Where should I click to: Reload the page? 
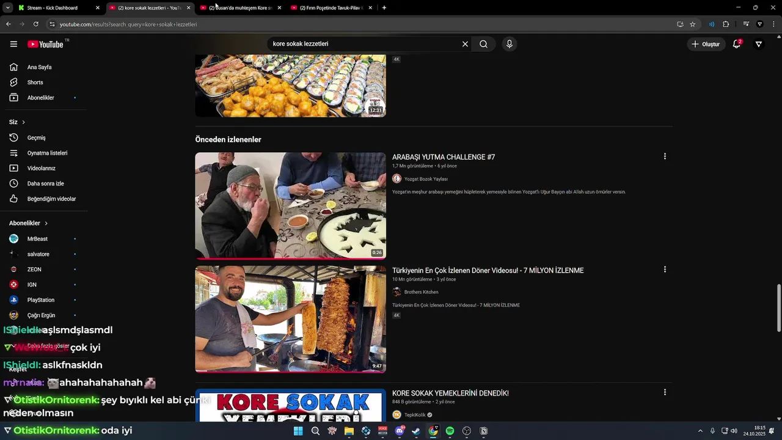pos(36,24)
